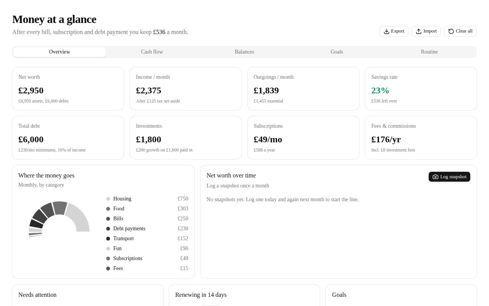Click the Transport legend color dot
The height and width of the screenshot is (306, 489).
coord(108,239)
